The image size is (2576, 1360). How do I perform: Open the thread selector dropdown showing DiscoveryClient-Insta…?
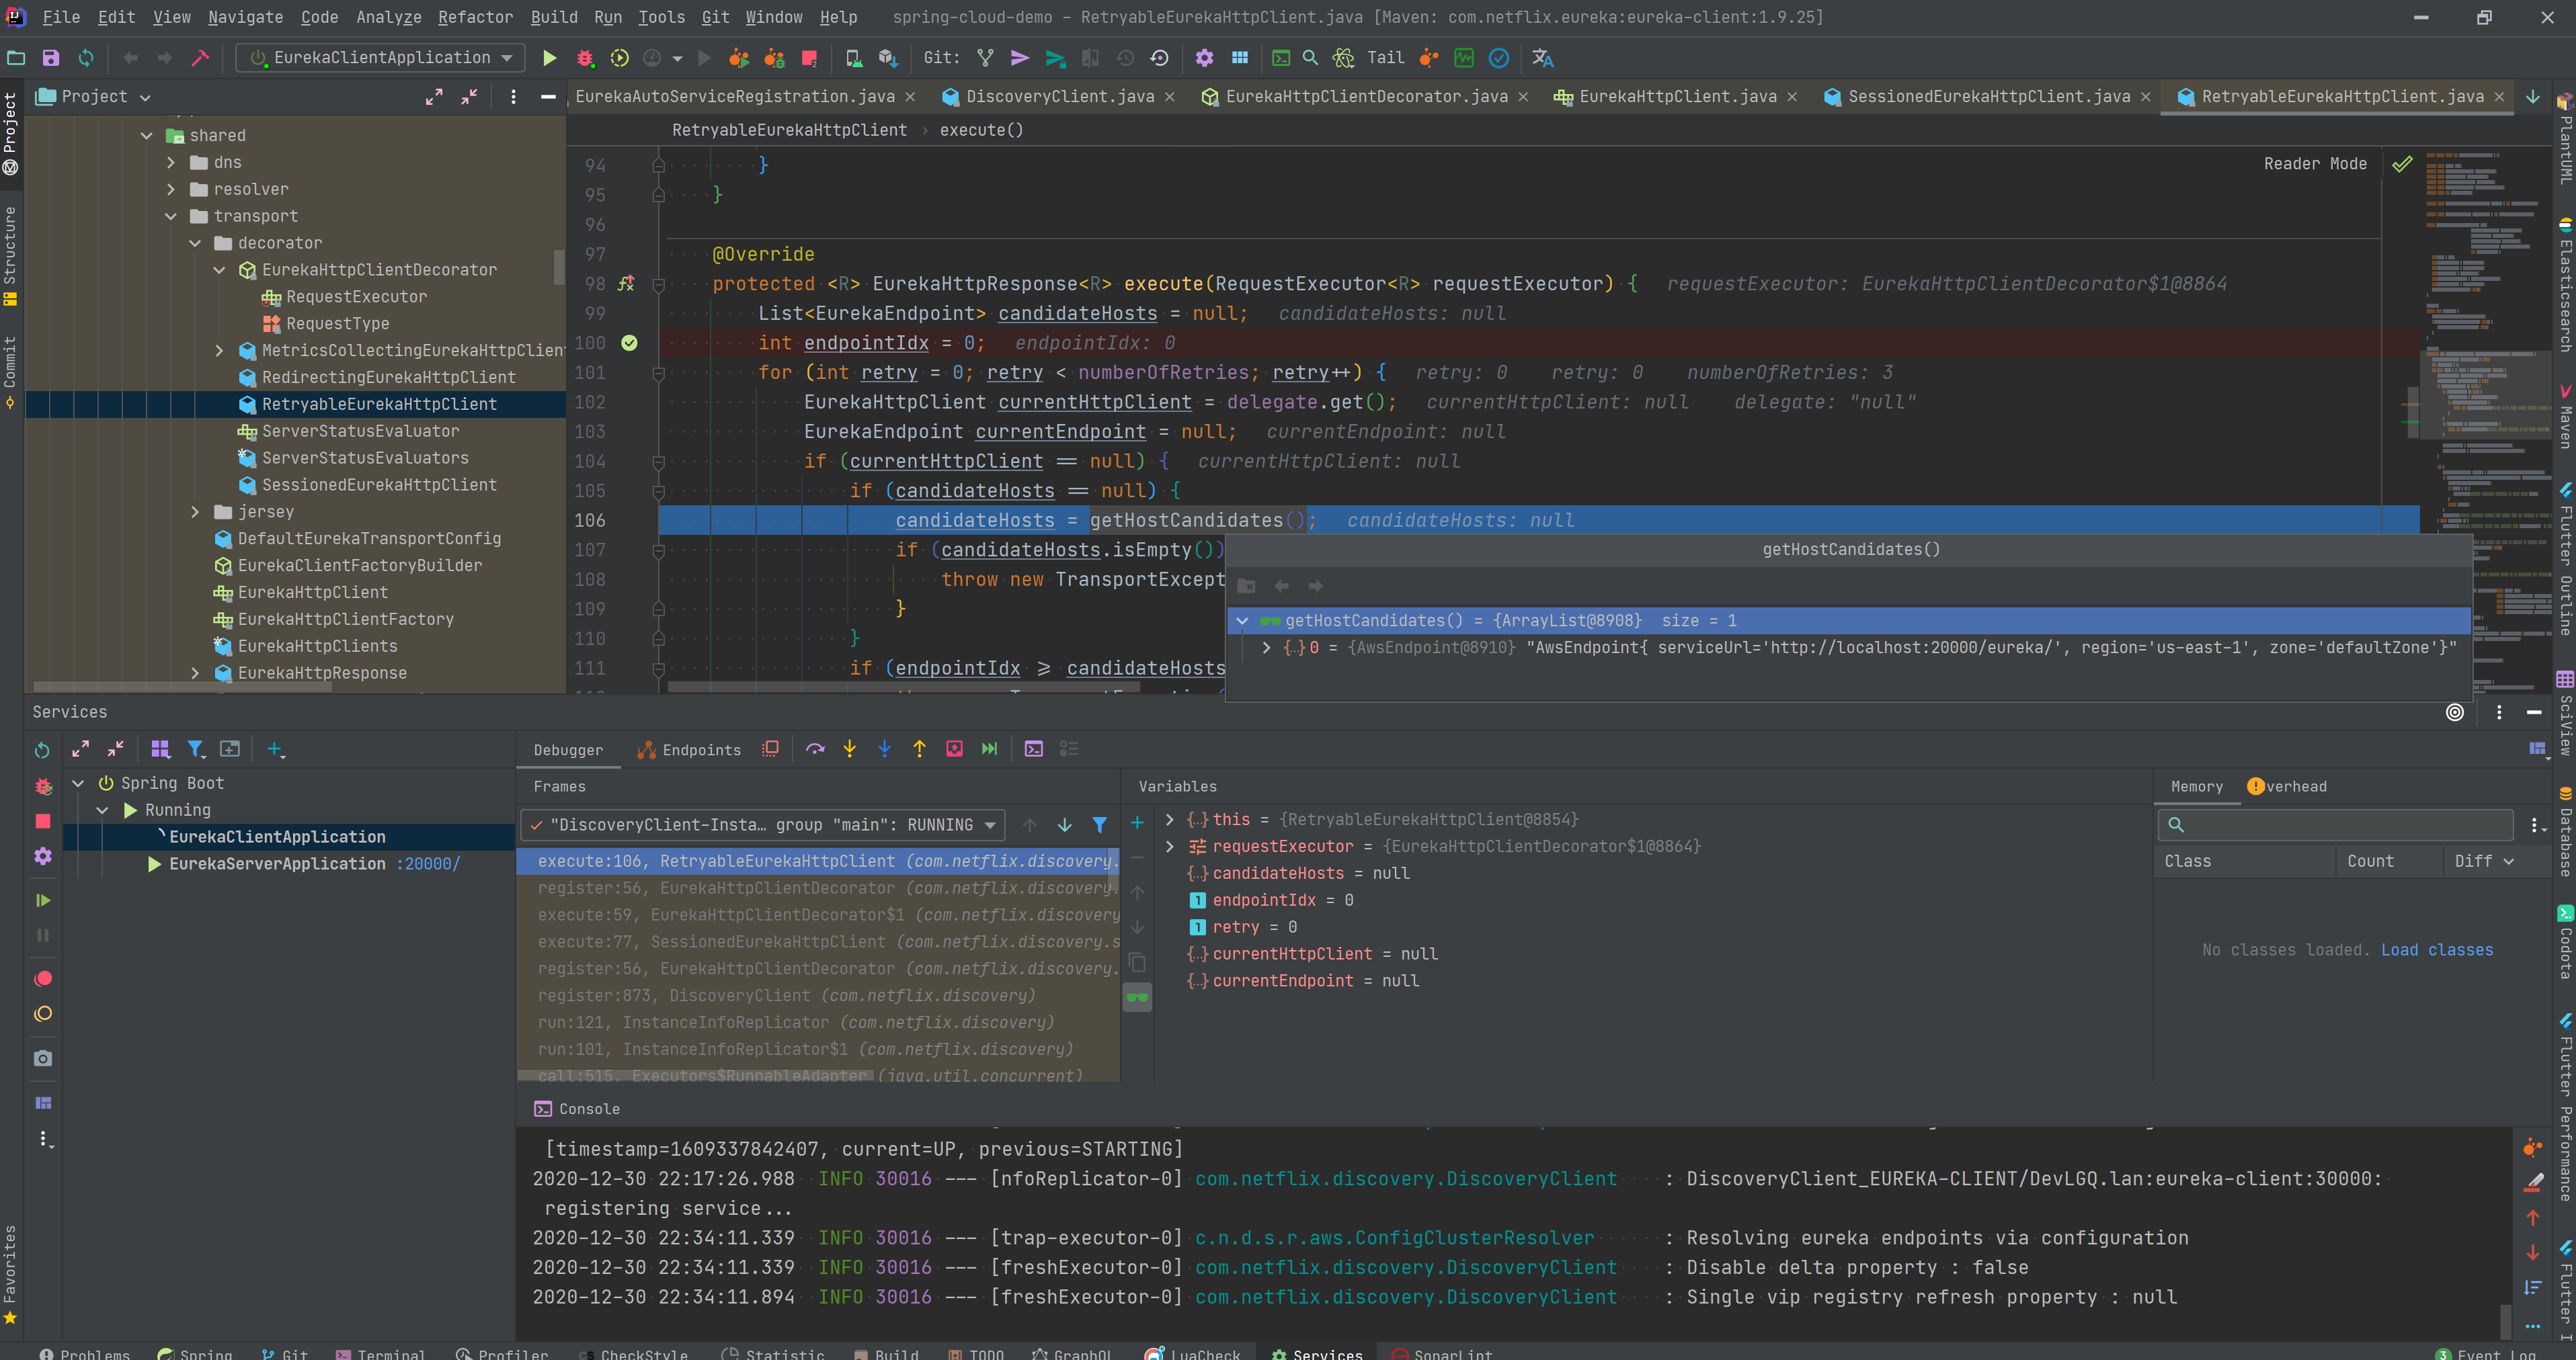click(763, 824)
